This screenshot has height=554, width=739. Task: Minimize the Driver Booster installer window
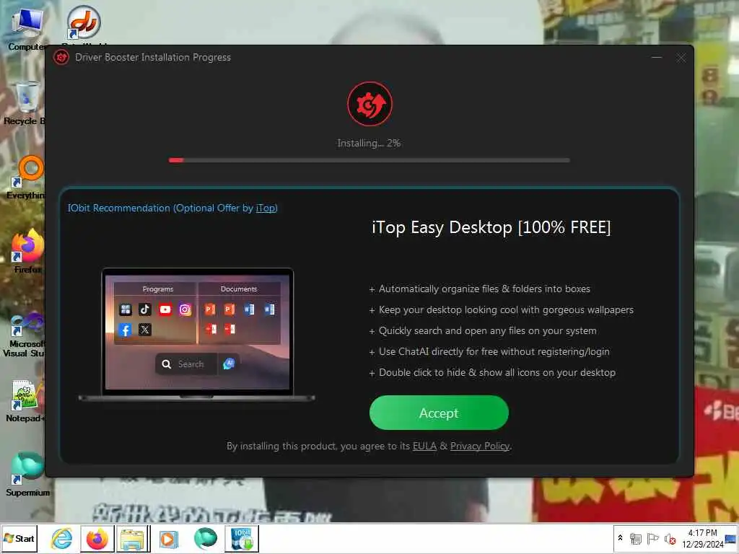click(657, 58)
